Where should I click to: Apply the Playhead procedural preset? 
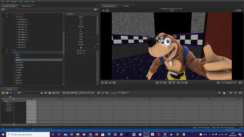pyautogui.click(x=81, y=27)
